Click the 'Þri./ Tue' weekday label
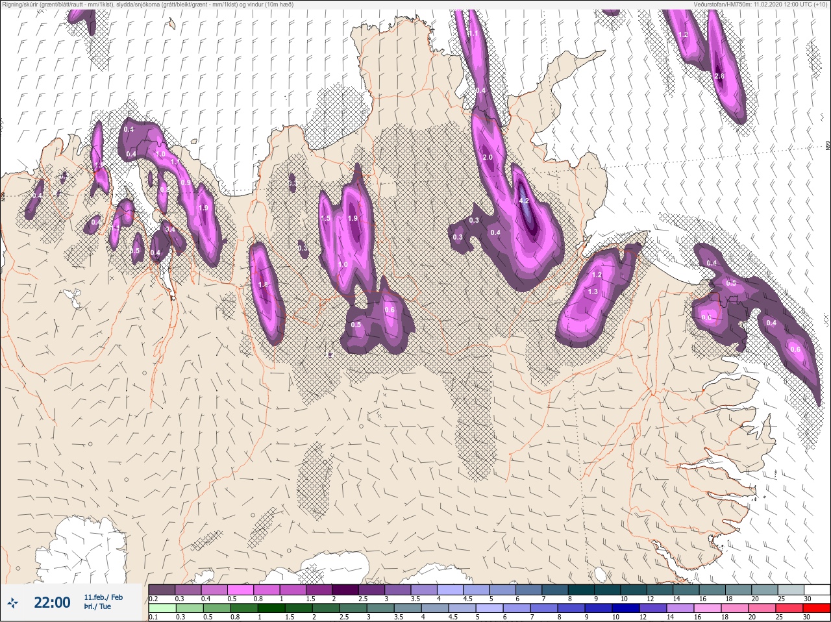831x622 pixels. tap(97, 606)
